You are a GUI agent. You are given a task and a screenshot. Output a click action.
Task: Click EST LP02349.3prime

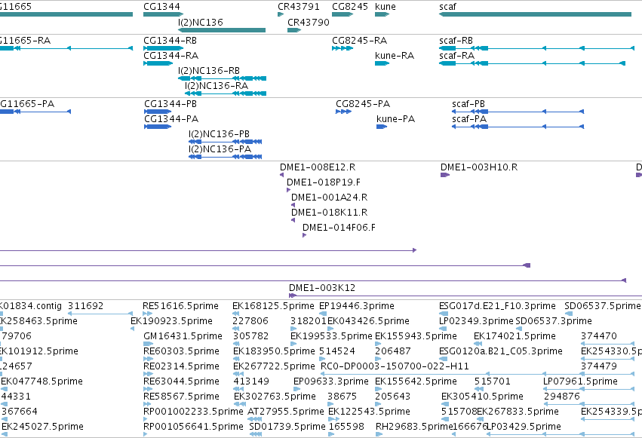coord(443,329)
